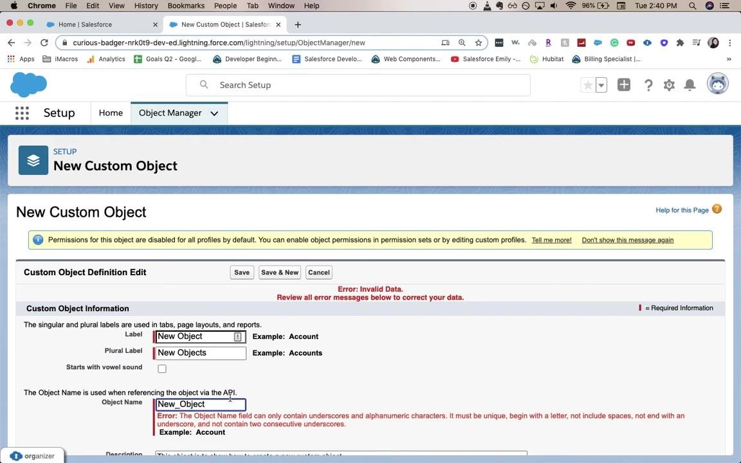Close the New Custom Object browser tab
Image resolution: width=741 pixels, height=463 pixels.
point(279,24)
